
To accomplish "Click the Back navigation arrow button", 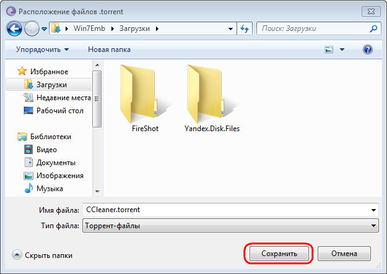I will pos(14,28).
